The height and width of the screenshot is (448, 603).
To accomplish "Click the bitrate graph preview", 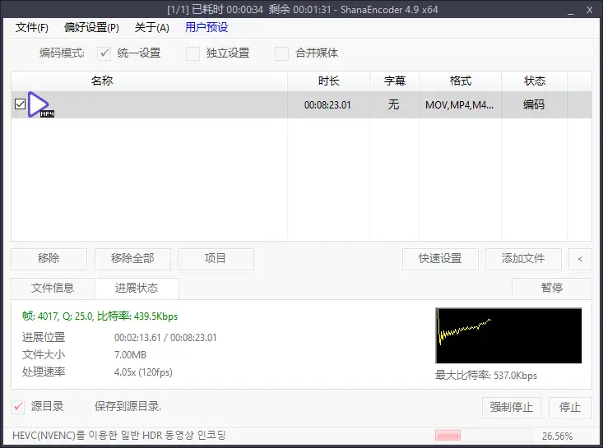I will coord(508,335).
